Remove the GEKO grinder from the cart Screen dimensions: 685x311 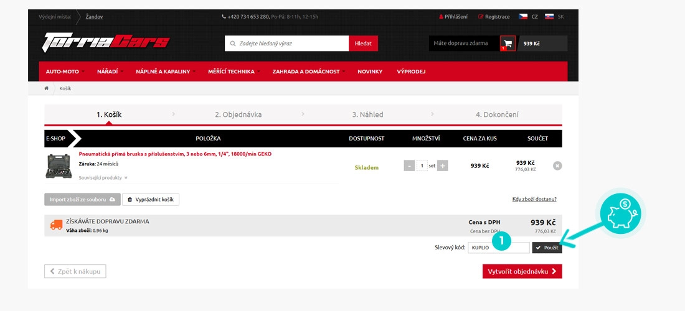click(x=557, y=165)
